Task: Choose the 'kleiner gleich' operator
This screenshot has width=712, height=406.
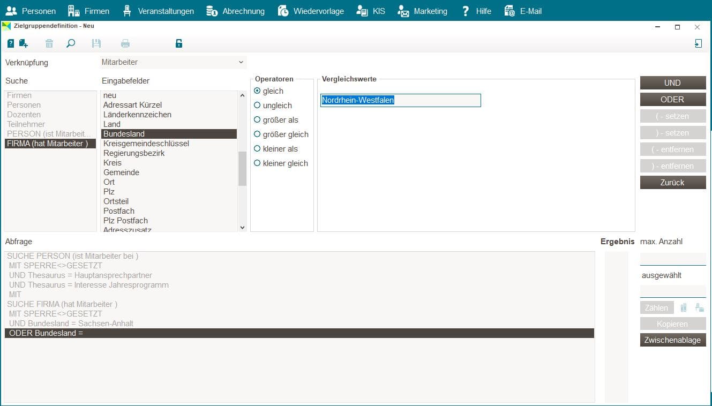Action: click(281, 163)
